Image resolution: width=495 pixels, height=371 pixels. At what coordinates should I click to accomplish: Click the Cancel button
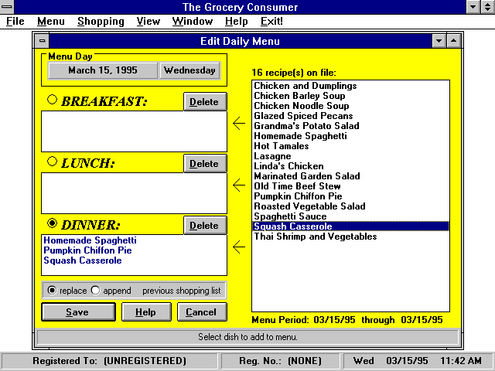pos(202,312)
